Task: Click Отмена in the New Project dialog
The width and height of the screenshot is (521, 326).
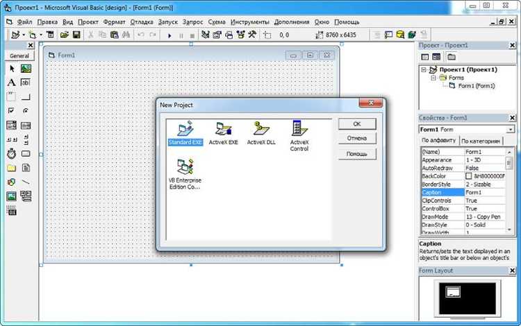Action: [x=357, y=138]
